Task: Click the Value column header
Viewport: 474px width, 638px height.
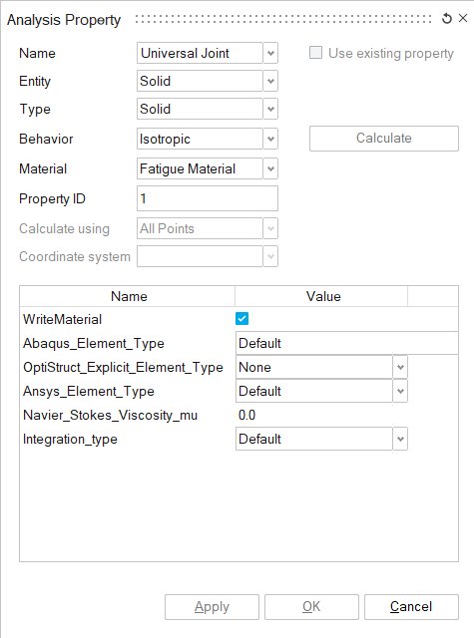Action: 321,296
